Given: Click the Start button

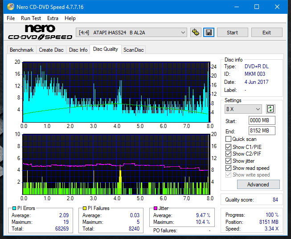Looking at the screenshot, I should click(x=232, y=33).
